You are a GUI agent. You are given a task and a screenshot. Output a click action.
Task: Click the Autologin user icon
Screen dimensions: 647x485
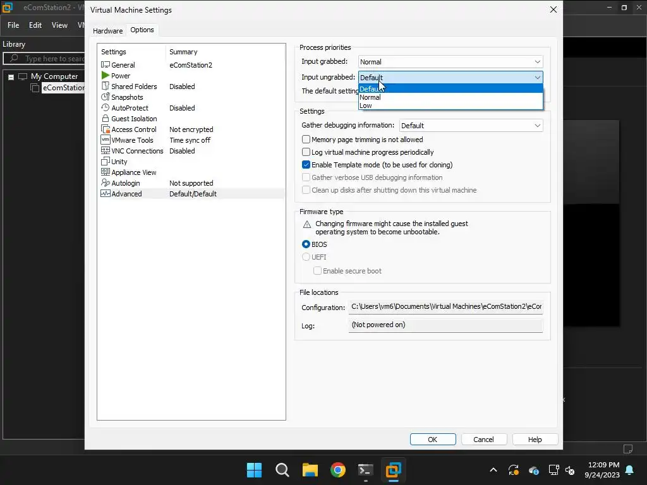pyautogui.click(x=106, y=183)
